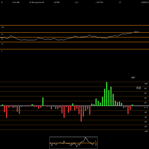Viewport: 149px width, 149px height.
Task: Click the 'SI MunafaSutraR' header text
Action: click(37, 2)
